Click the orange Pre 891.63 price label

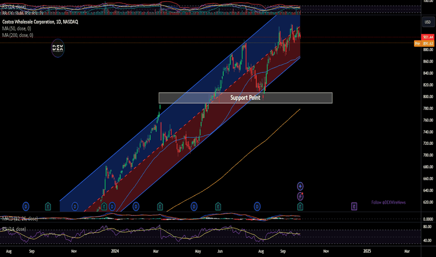(x=424, y=43)
